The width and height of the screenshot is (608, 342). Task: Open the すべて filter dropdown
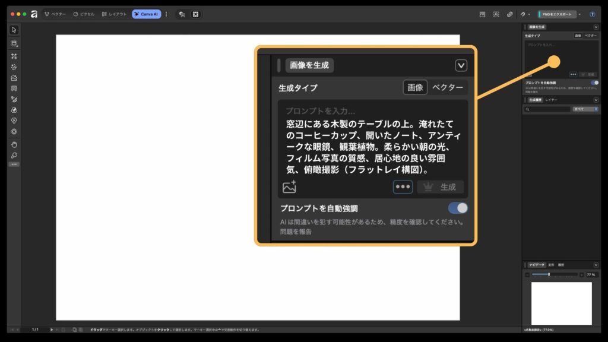585,109
